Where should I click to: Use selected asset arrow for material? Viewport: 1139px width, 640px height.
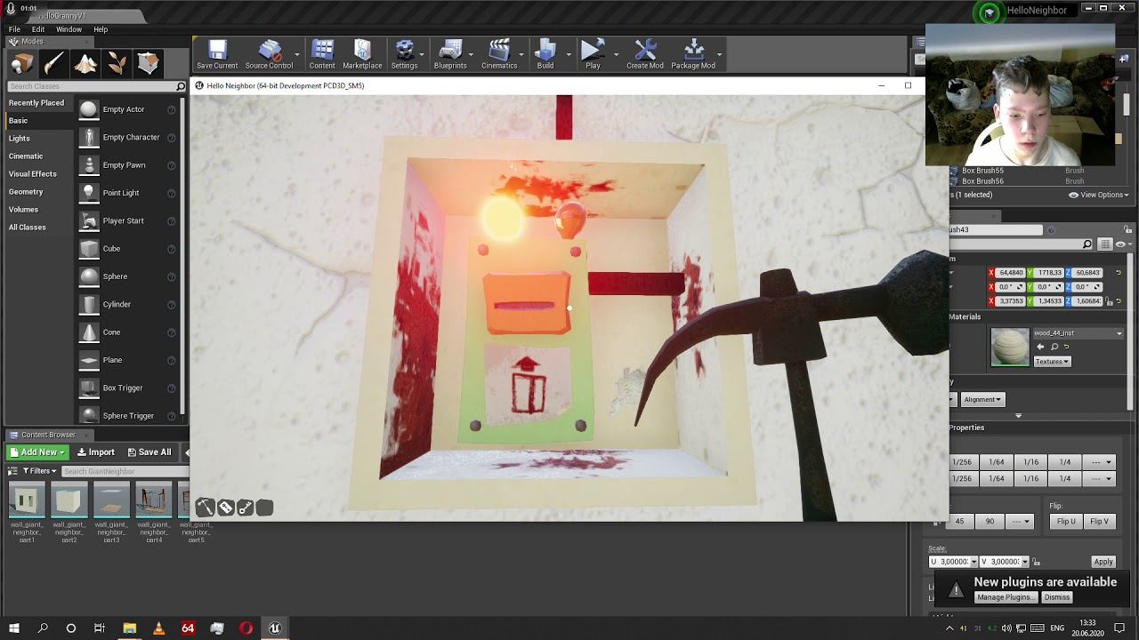click(x=1040, y=347)
